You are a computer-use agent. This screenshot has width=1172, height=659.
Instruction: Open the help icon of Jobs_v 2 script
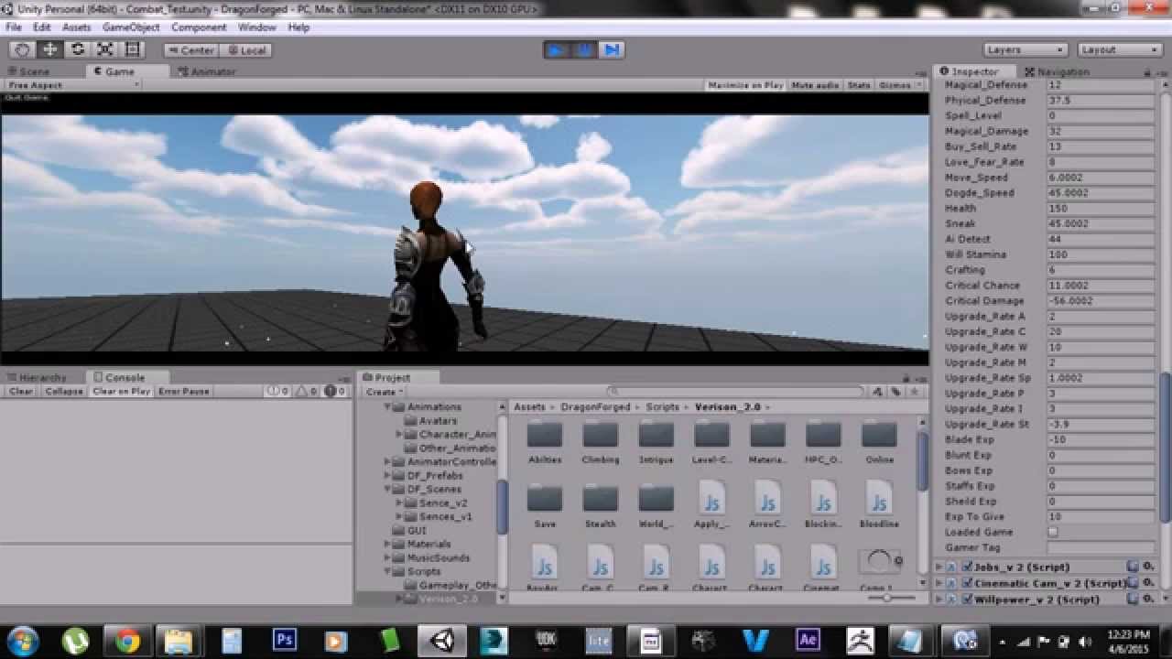click(x=1133, y=567)
